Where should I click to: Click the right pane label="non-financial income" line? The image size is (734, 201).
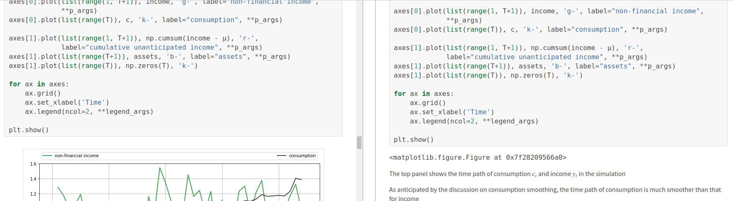pyautogui.click(x=549, y=11)
